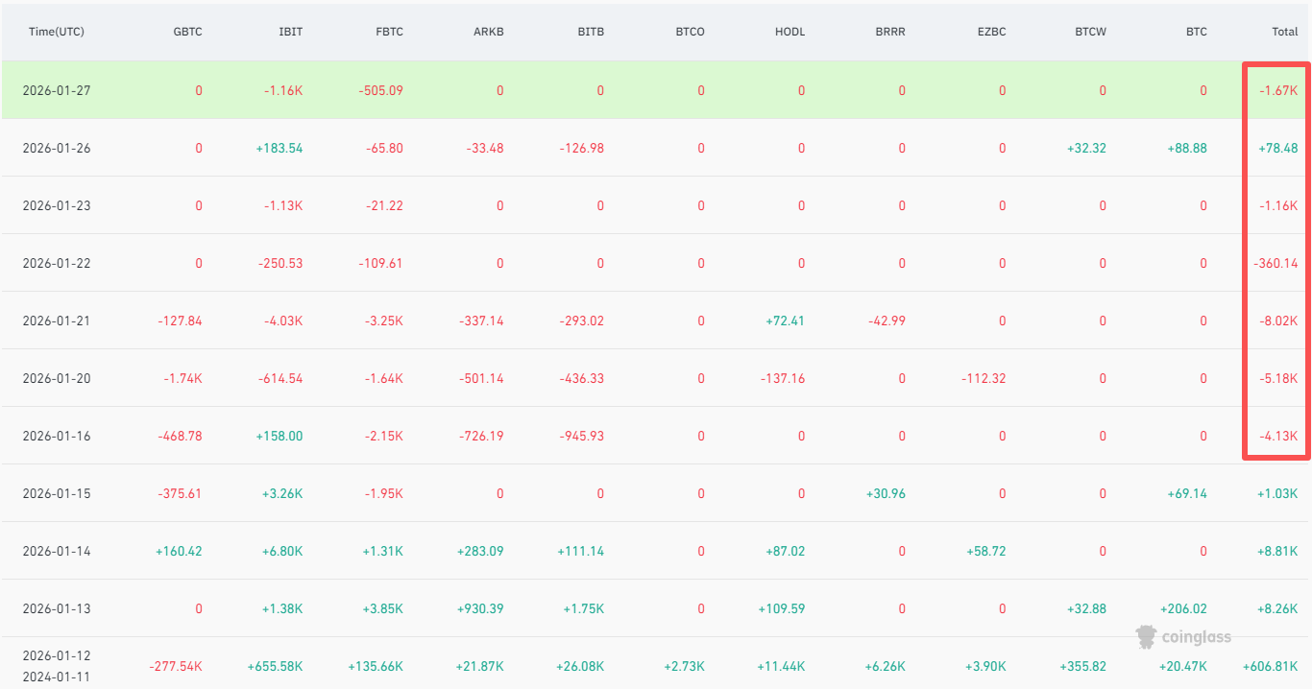Select the 2026-01-14 row date

(x=57, y=551)
